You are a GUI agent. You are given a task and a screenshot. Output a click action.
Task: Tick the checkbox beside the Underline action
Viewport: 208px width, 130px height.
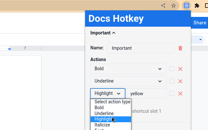(172, 81)
